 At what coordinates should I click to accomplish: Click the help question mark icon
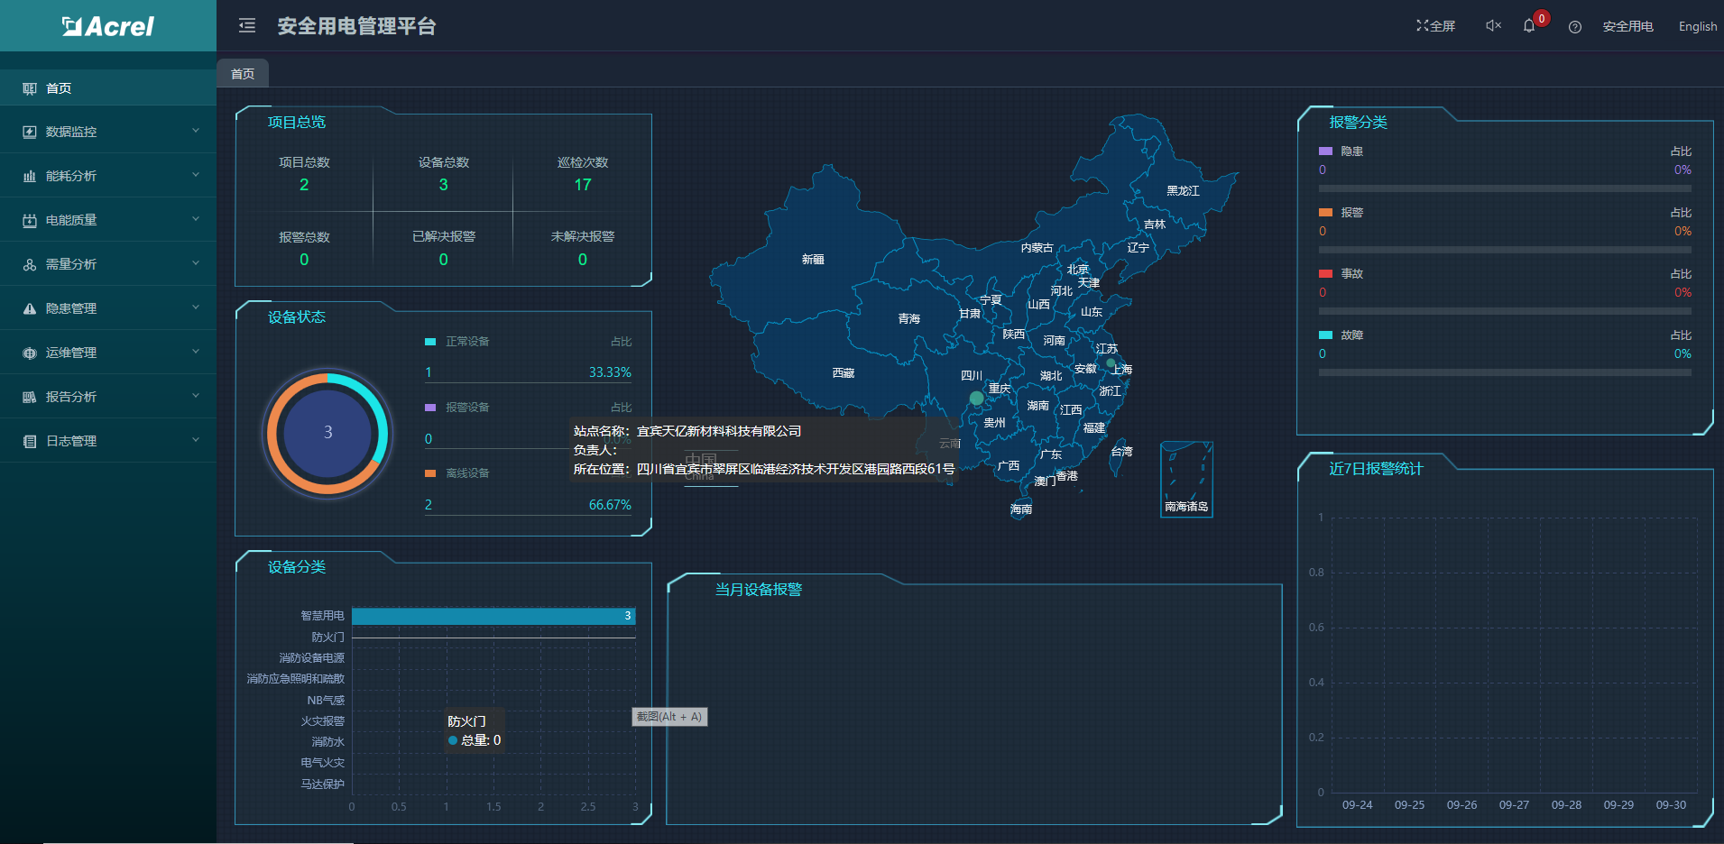click(1575, 27)
